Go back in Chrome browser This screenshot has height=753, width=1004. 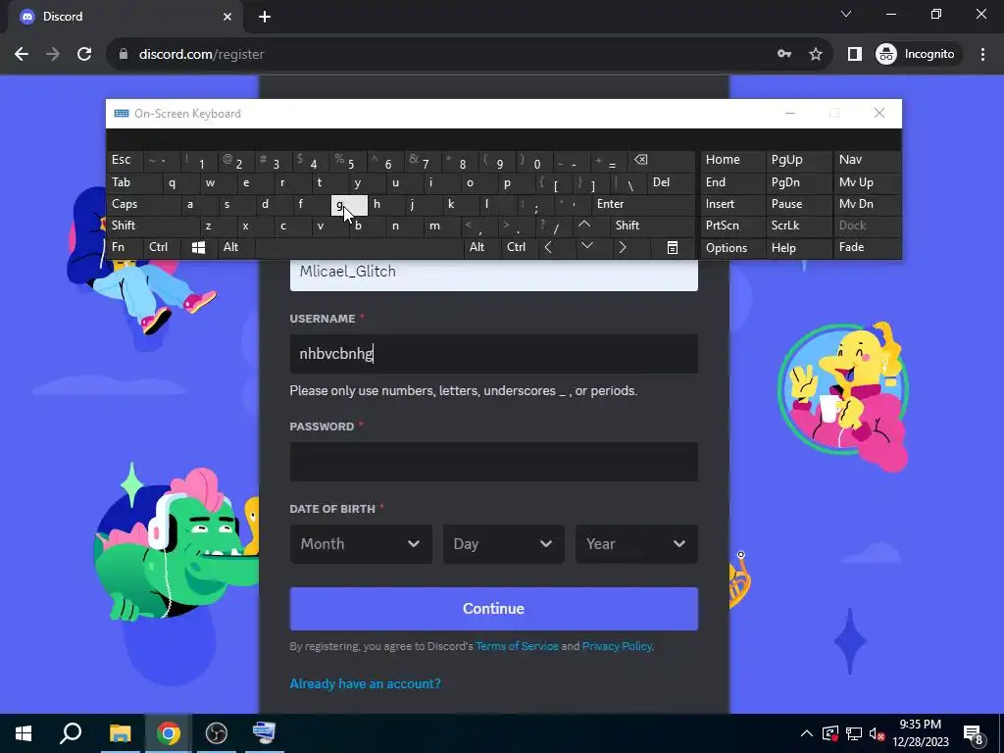[22, 55]
